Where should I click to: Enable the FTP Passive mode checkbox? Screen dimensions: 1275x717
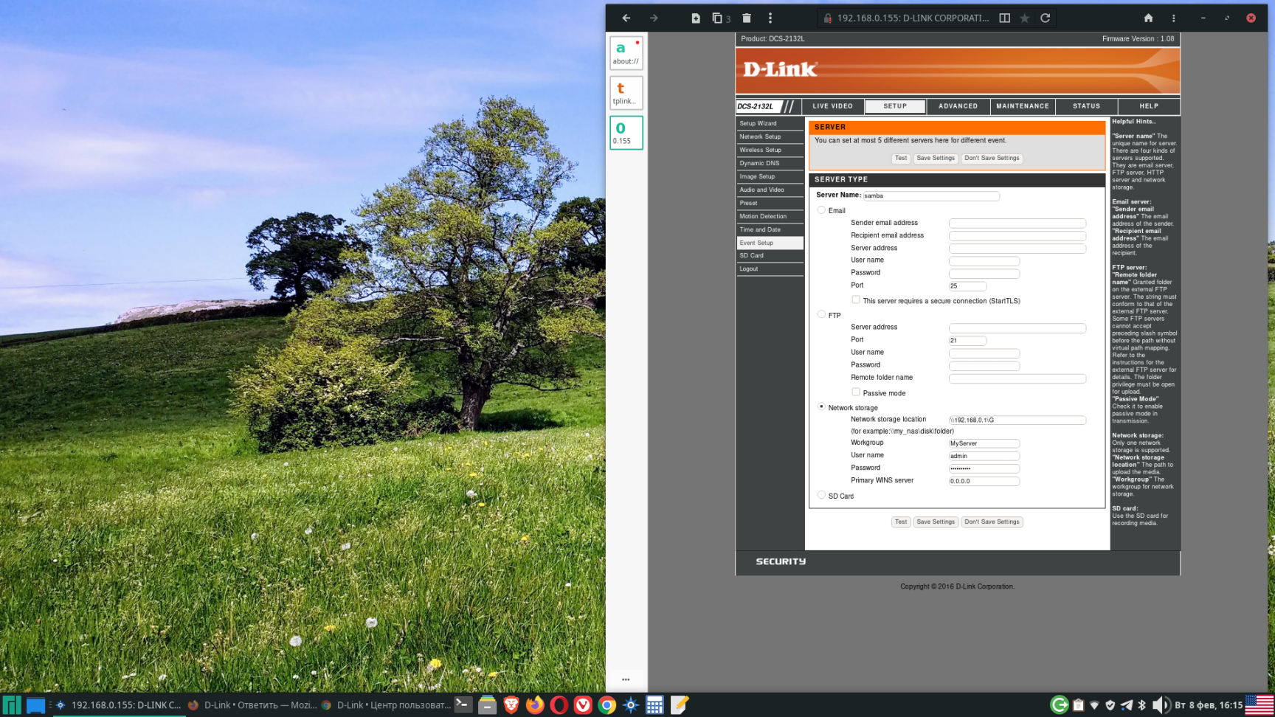pos(856,392)
